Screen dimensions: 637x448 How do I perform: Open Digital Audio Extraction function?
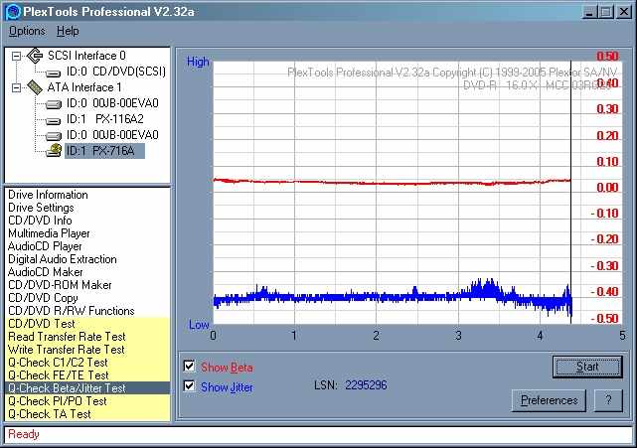click(62, 259)
